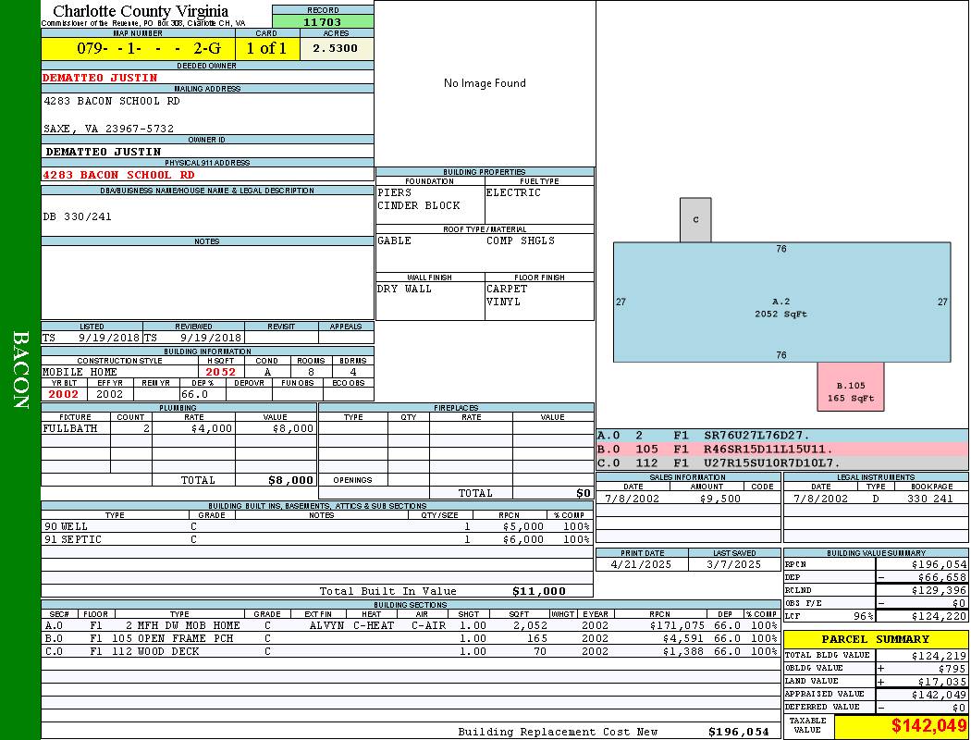Click legal description DB 330/241

click(78, 216)
